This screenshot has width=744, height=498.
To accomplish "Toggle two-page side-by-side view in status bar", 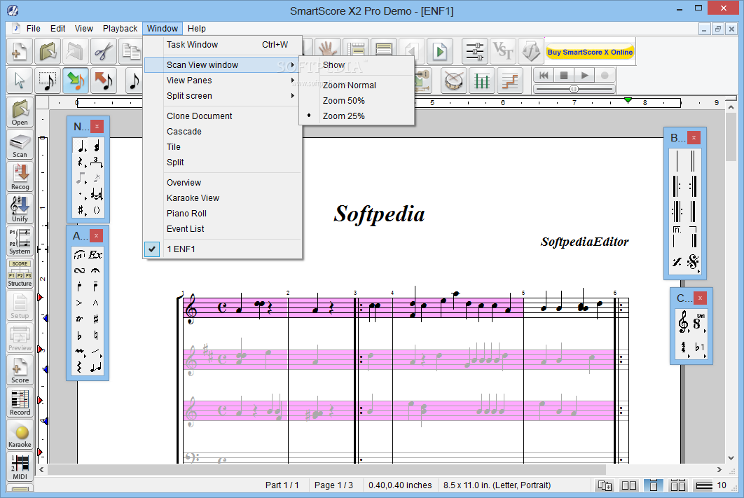I will (x=628, y=485).
